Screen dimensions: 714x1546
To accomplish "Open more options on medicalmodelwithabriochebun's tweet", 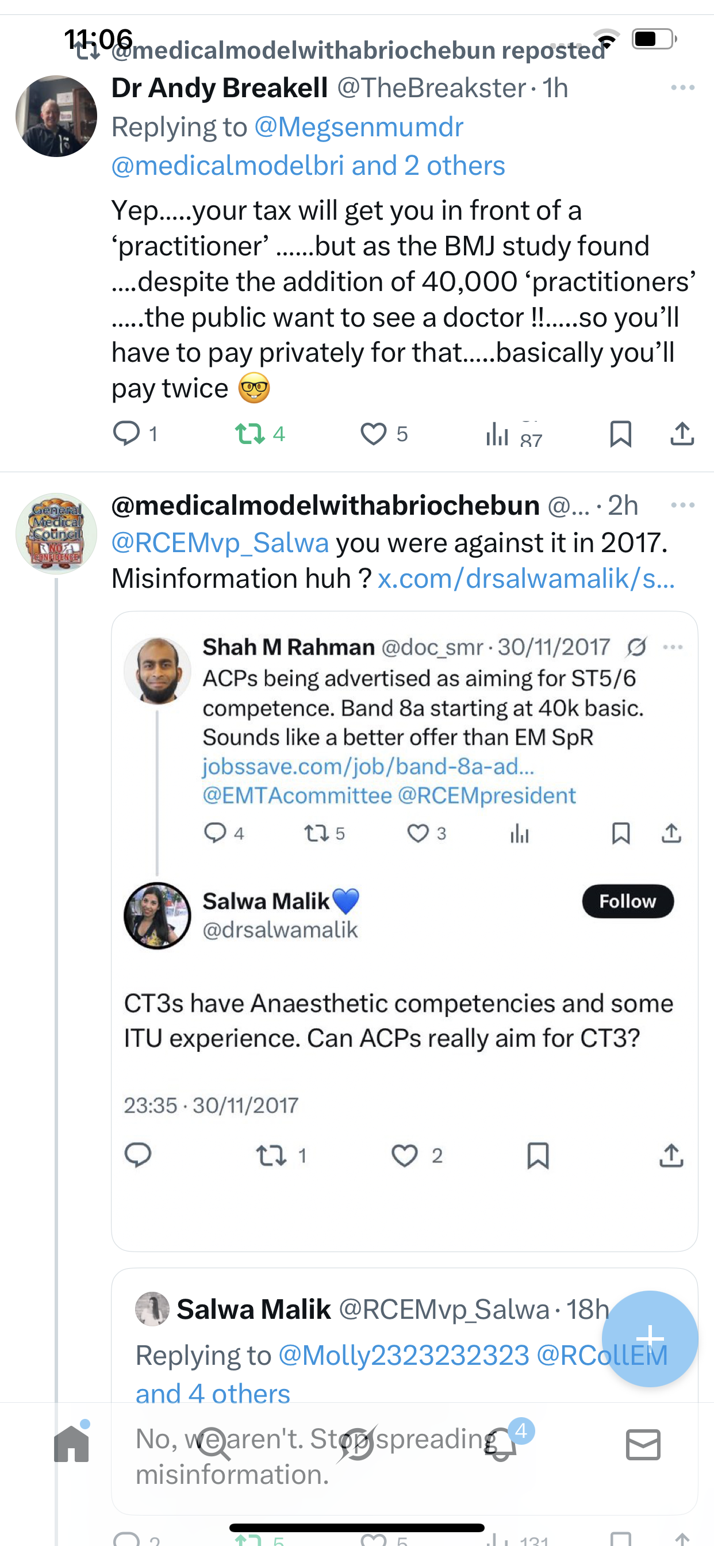I will [683, 506].
